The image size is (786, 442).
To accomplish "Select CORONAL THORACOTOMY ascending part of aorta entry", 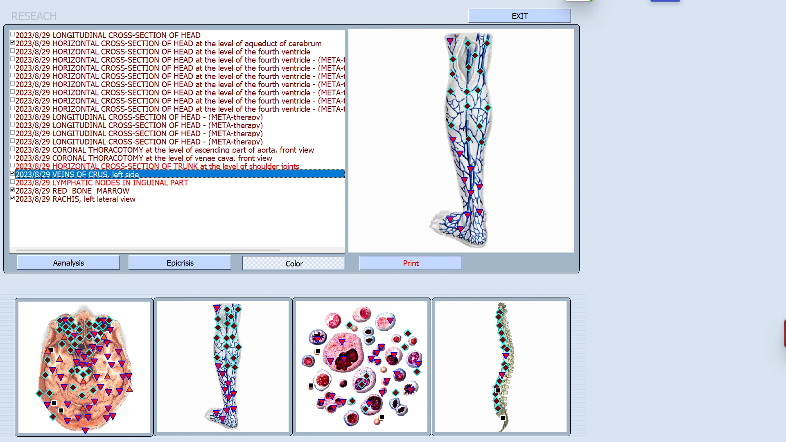I will tap(165, 150).
